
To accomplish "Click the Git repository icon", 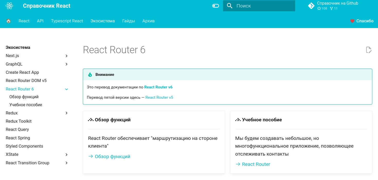I will pyautogui.click(x=311, y=6).
